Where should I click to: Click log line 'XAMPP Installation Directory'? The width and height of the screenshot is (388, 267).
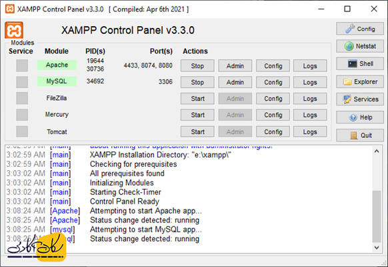[161, 155]
